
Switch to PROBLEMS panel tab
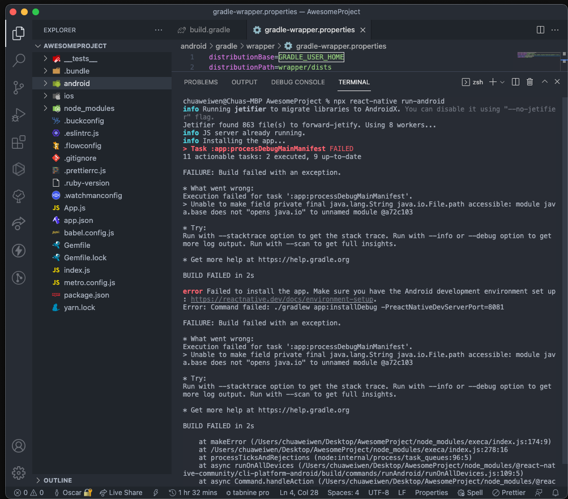200,82
